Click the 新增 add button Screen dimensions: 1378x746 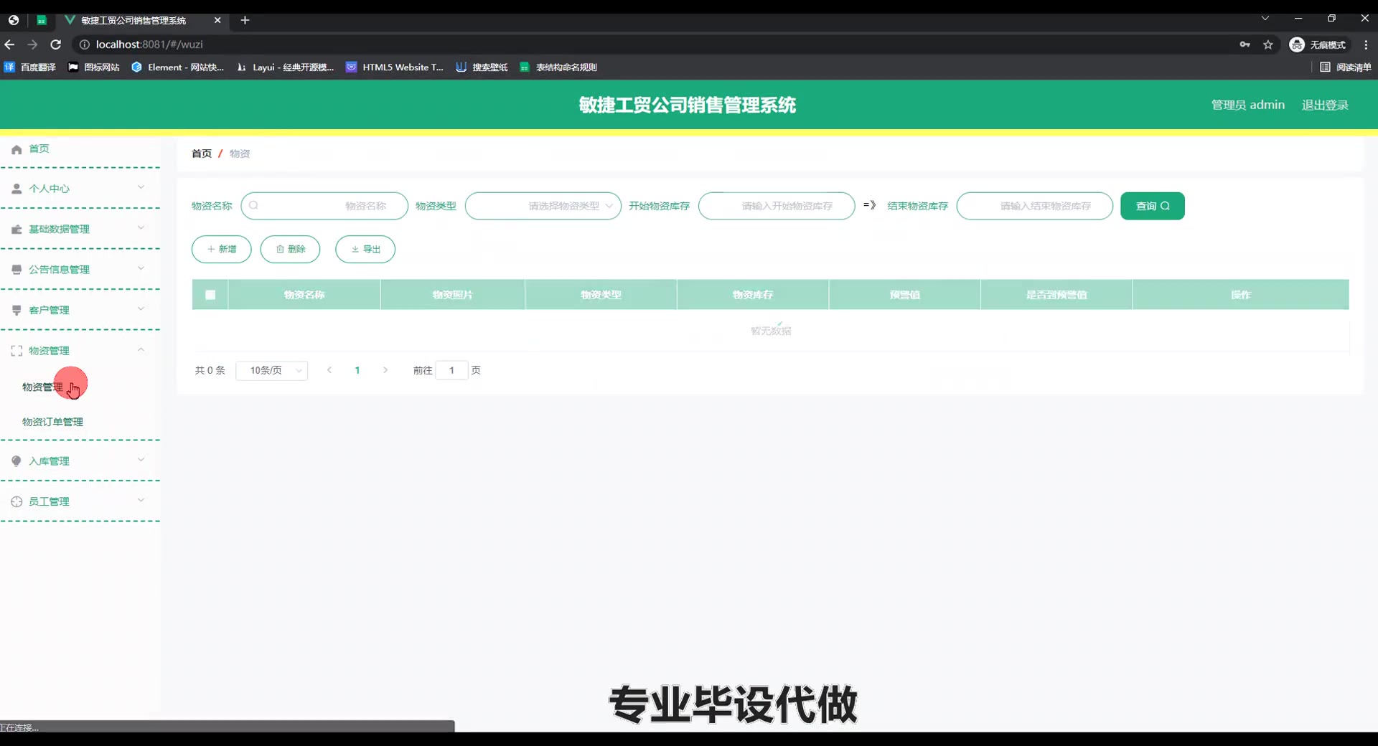tap(221, 249)
